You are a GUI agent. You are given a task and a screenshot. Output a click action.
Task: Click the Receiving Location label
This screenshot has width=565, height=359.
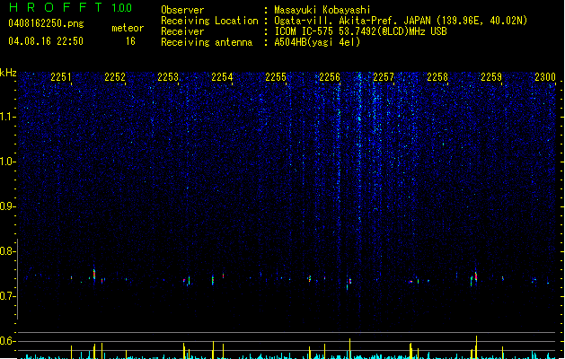point(209,21)
